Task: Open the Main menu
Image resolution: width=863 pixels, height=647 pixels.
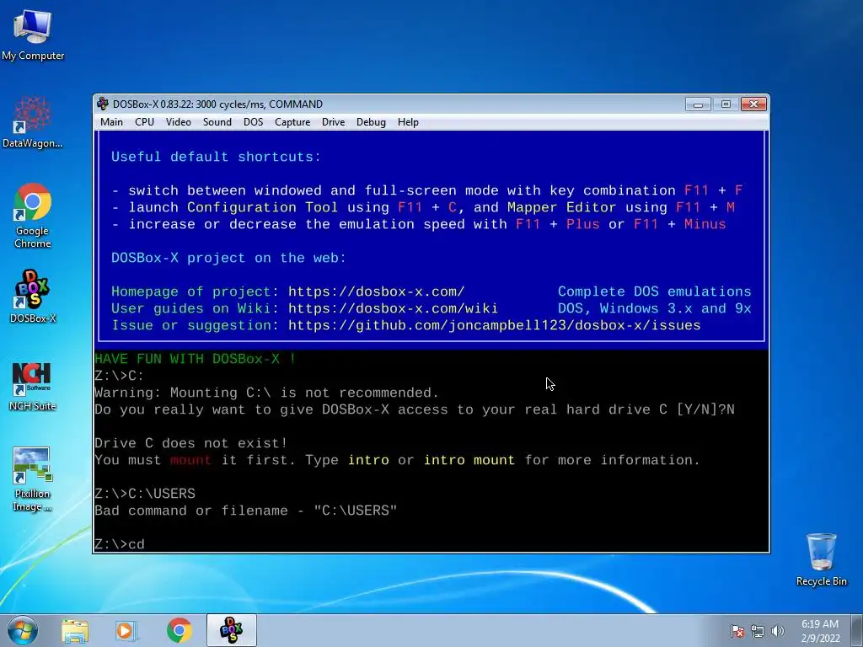Action: (x=112, y=122)
